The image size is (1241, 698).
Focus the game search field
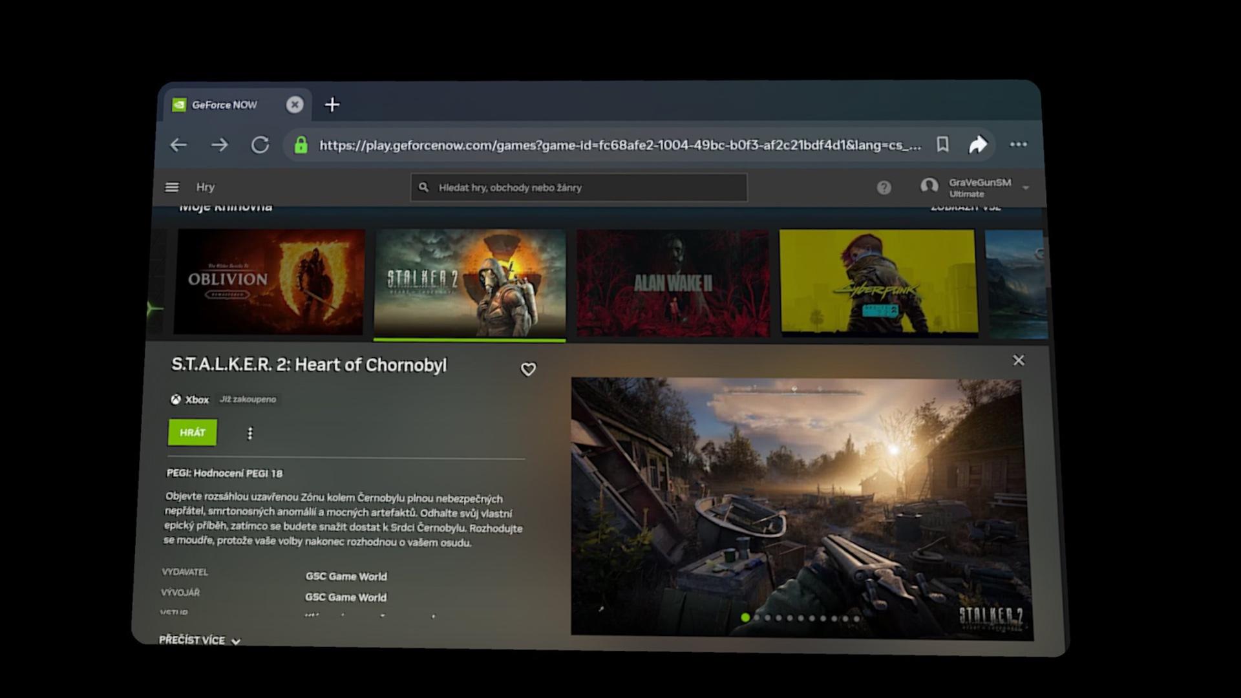(579, 187)
